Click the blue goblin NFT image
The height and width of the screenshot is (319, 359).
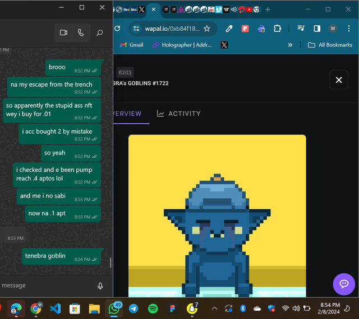click(217, 215)
